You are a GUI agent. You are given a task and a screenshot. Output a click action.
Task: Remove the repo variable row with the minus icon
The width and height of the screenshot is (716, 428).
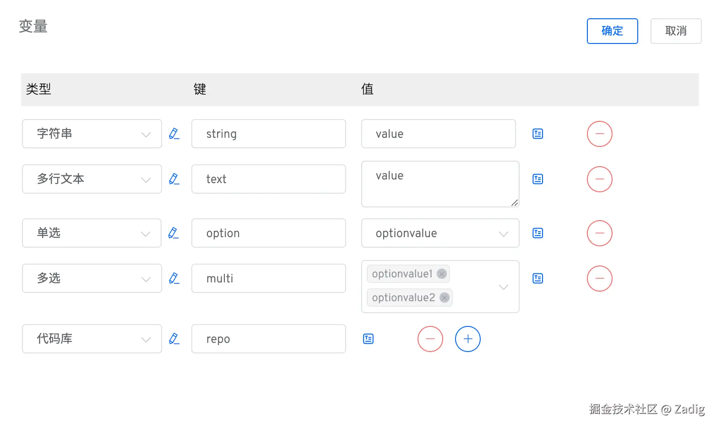[430, 339]
